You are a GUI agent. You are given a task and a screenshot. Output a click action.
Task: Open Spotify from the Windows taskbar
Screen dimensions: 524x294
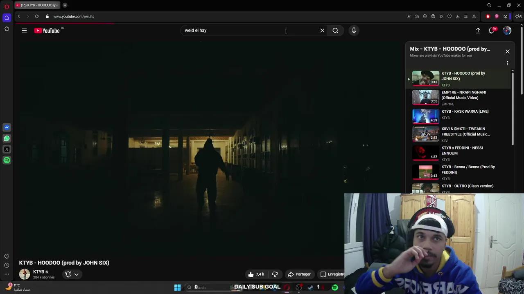[335, 287]
